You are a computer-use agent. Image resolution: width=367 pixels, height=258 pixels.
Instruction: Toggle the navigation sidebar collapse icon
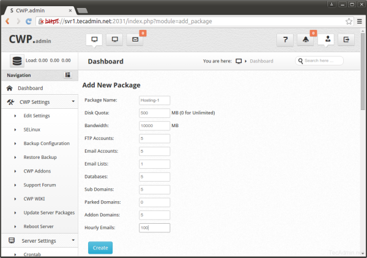(x=68, y=75)
